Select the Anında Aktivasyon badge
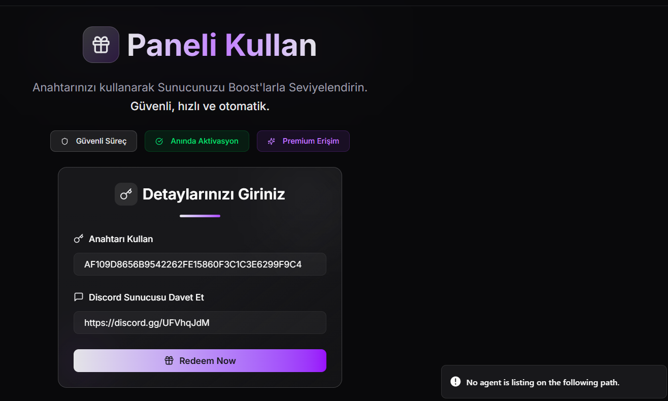This screenshot has height=401, width=668. pos(197,141)
